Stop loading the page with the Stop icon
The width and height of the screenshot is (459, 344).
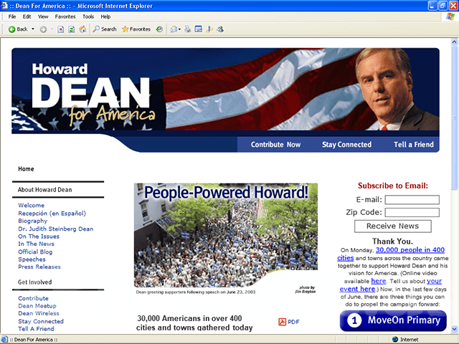pyautogui.click(x=60, y=29)
